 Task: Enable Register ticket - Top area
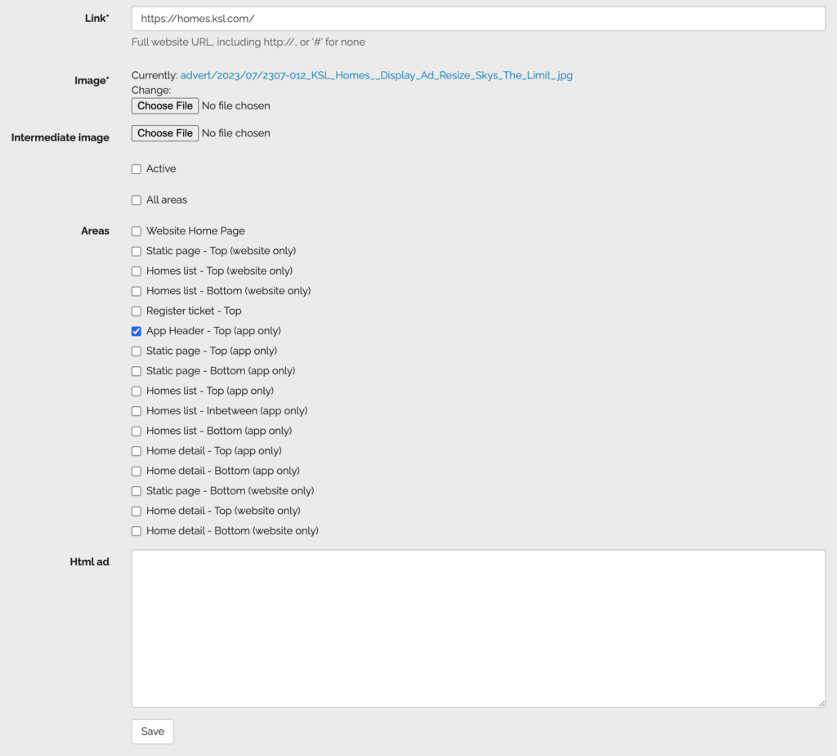click(137, 311)
